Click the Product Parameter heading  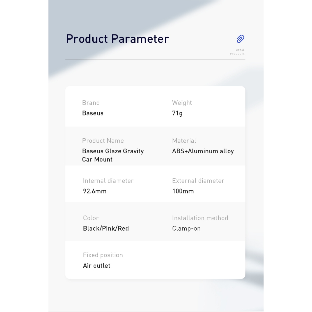pos(117,39)
